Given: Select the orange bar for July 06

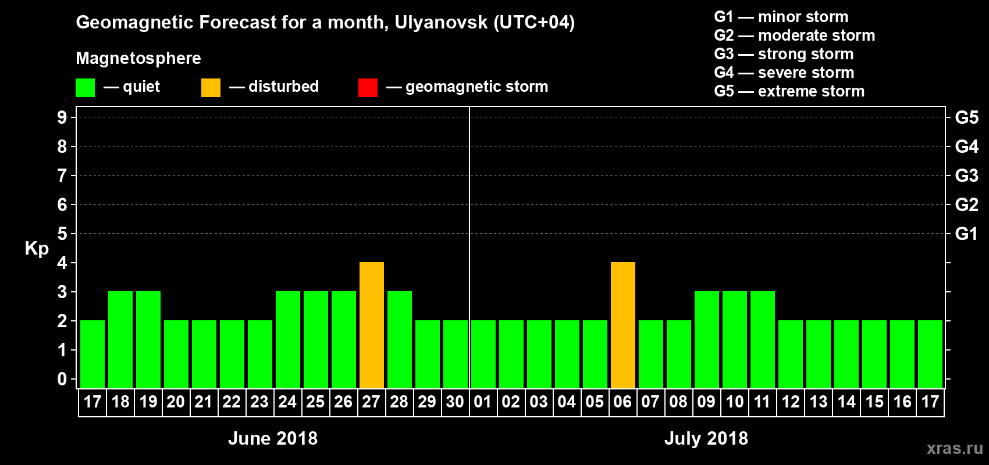Looking at the screenshot, I should point(623,325).
